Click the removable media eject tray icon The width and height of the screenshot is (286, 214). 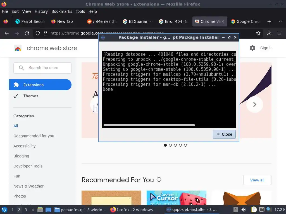[x=236, y=210]
